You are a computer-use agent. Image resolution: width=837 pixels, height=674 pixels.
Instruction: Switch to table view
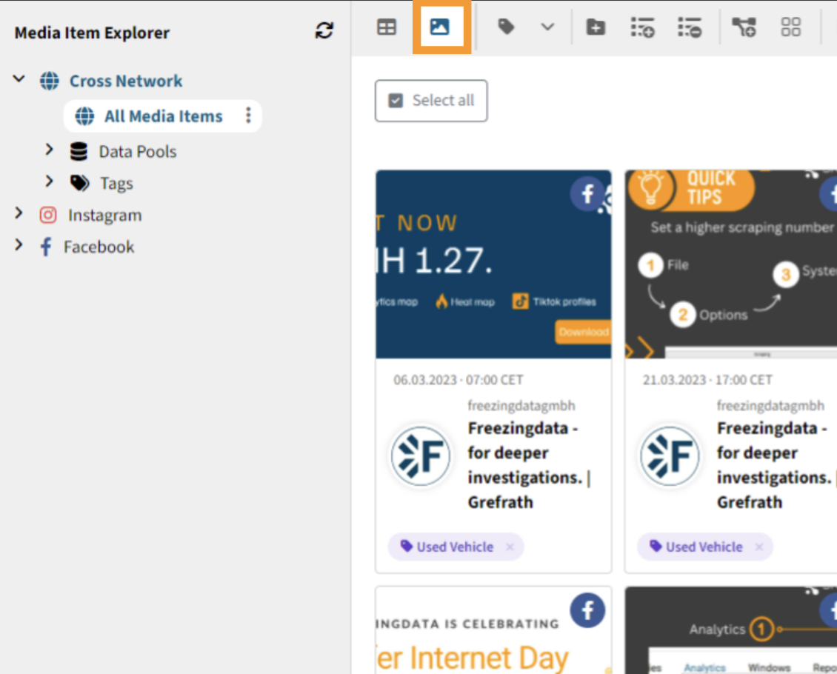(387, 27)
